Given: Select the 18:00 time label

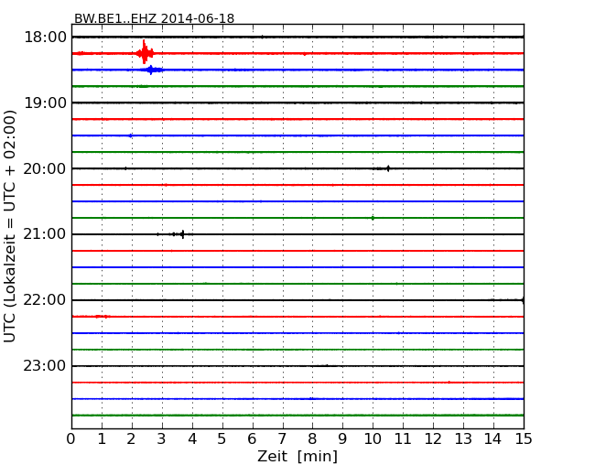Looking at the screenshot, I should point(45,38).
